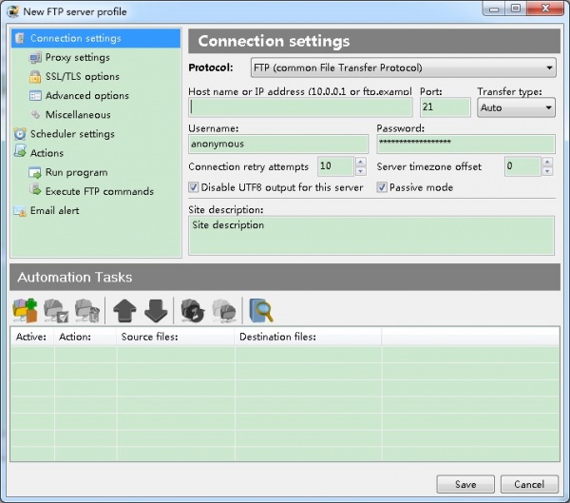Click the magnifying glass preview icon
This screenshot has height=503, width=570.
click(259, 310)
